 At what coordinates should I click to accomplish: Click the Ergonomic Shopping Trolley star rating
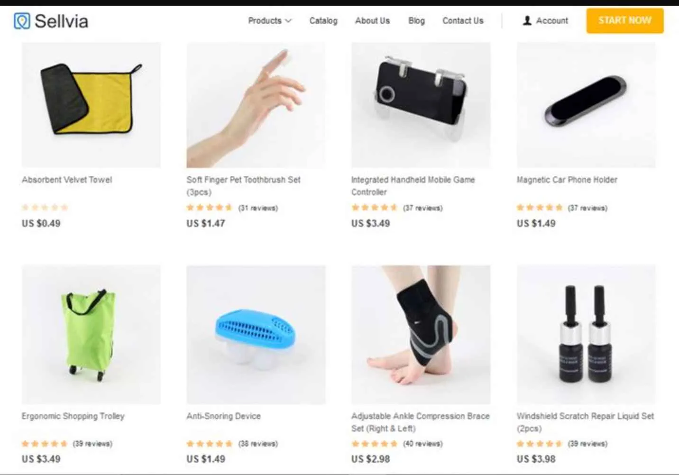coord(45,444)
